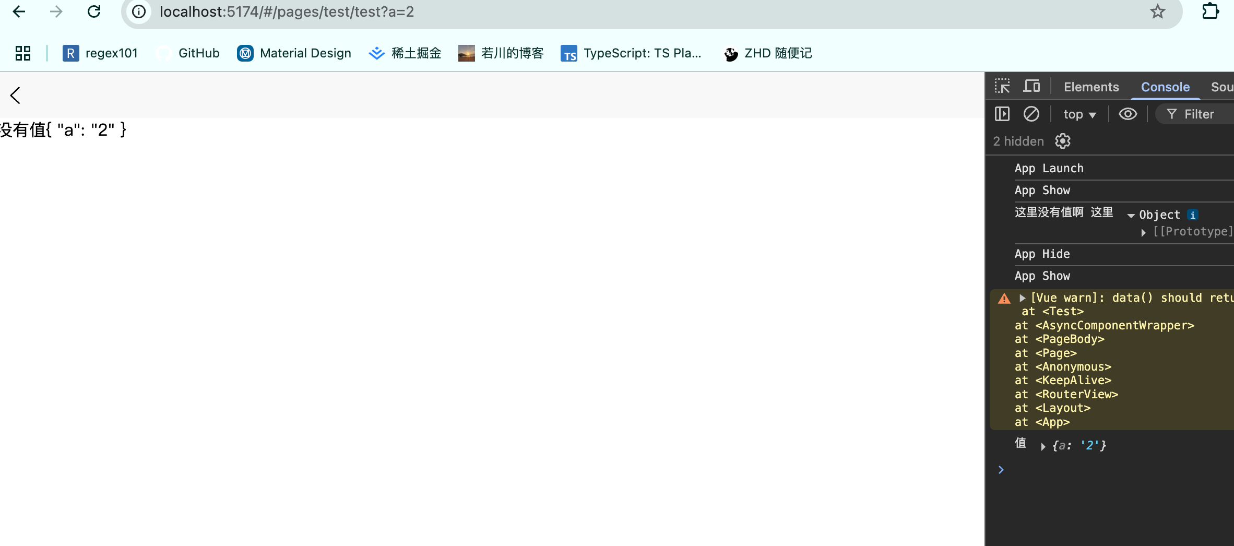1234x546 pixels.
Task: Open the ZHD 随便记 bookmark
Action: [x=767, y=53]
